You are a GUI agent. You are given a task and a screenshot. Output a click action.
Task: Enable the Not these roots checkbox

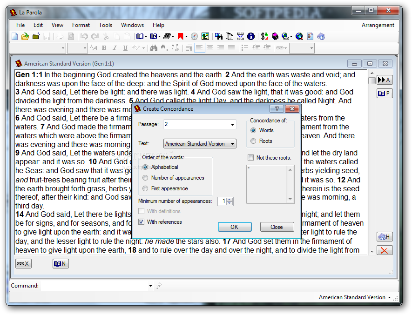251,158
